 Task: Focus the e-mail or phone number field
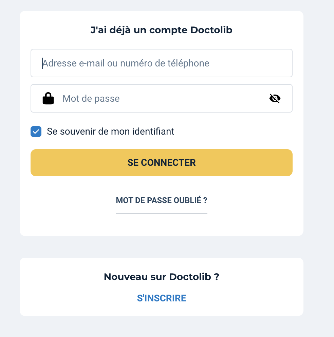162,63
